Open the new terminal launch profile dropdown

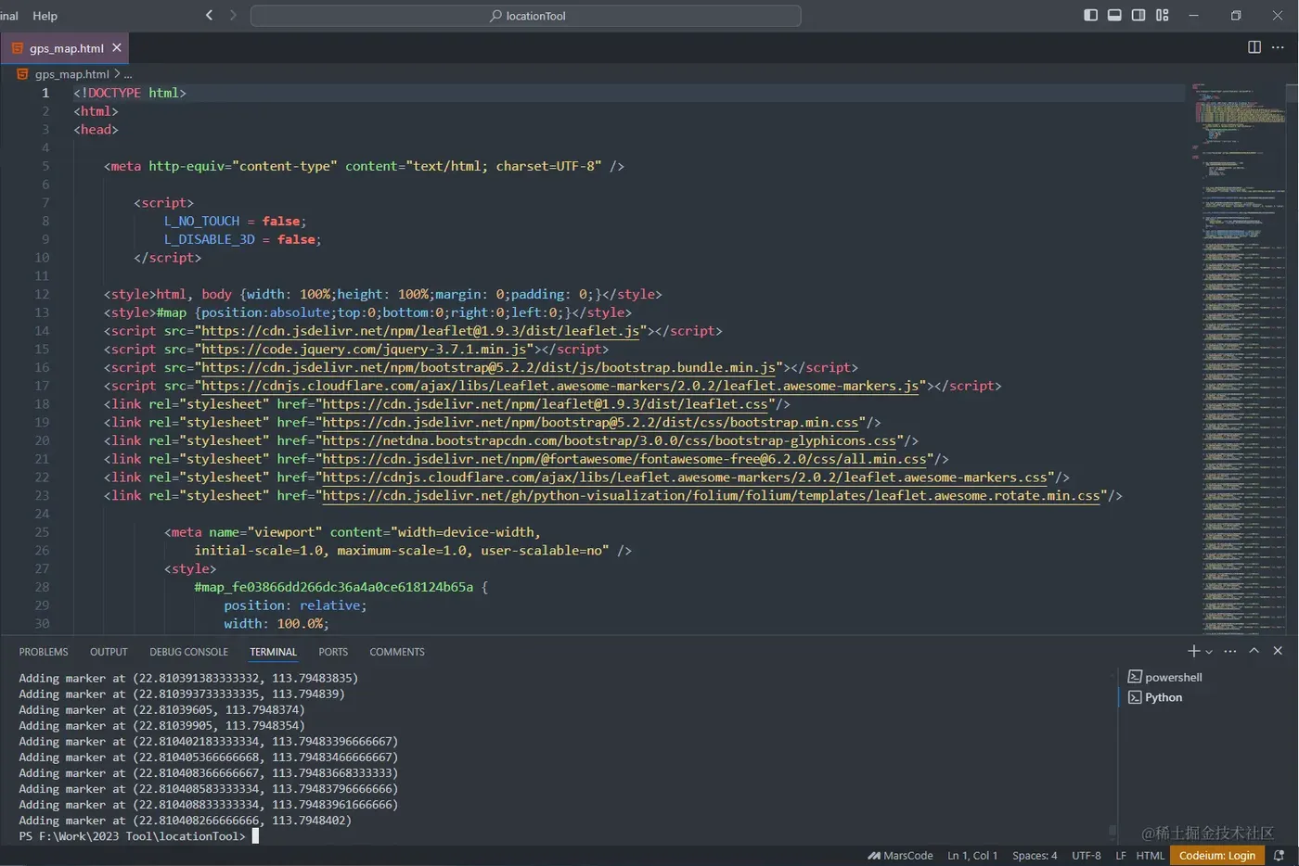click(1209, 652)
